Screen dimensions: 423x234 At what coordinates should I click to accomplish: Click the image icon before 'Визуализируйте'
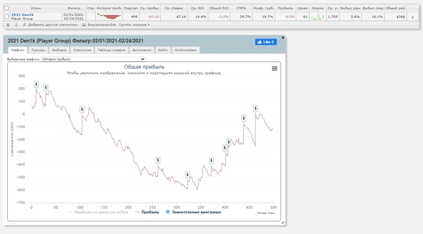84,25
